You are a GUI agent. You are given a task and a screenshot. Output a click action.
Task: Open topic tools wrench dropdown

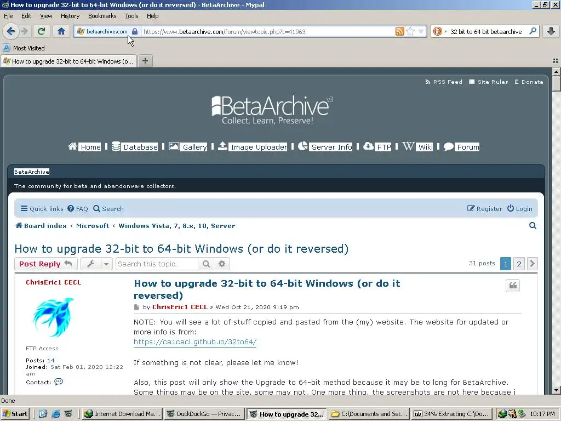pos(96,264)
